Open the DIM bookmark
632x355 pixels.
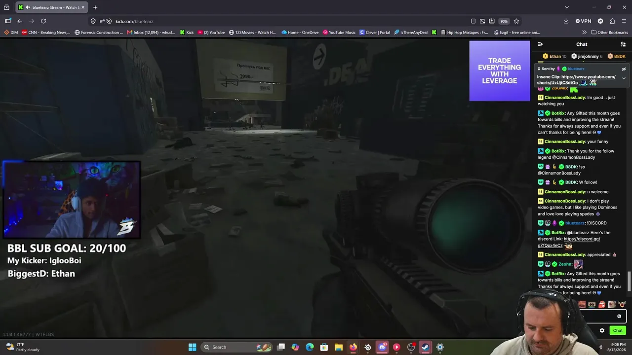click(x=11, y=33)
